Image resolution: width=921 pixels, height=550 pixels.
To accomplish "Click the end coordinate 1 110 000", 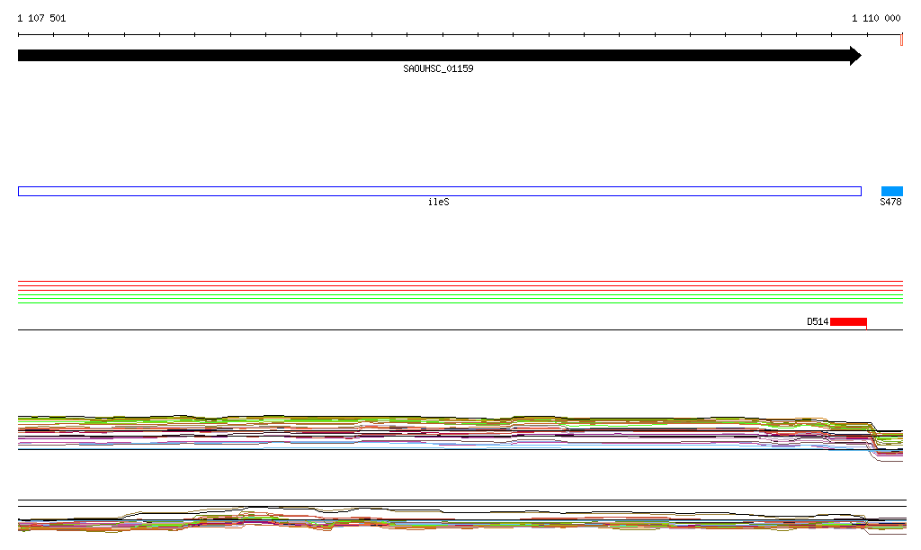I will pos(876,18).
